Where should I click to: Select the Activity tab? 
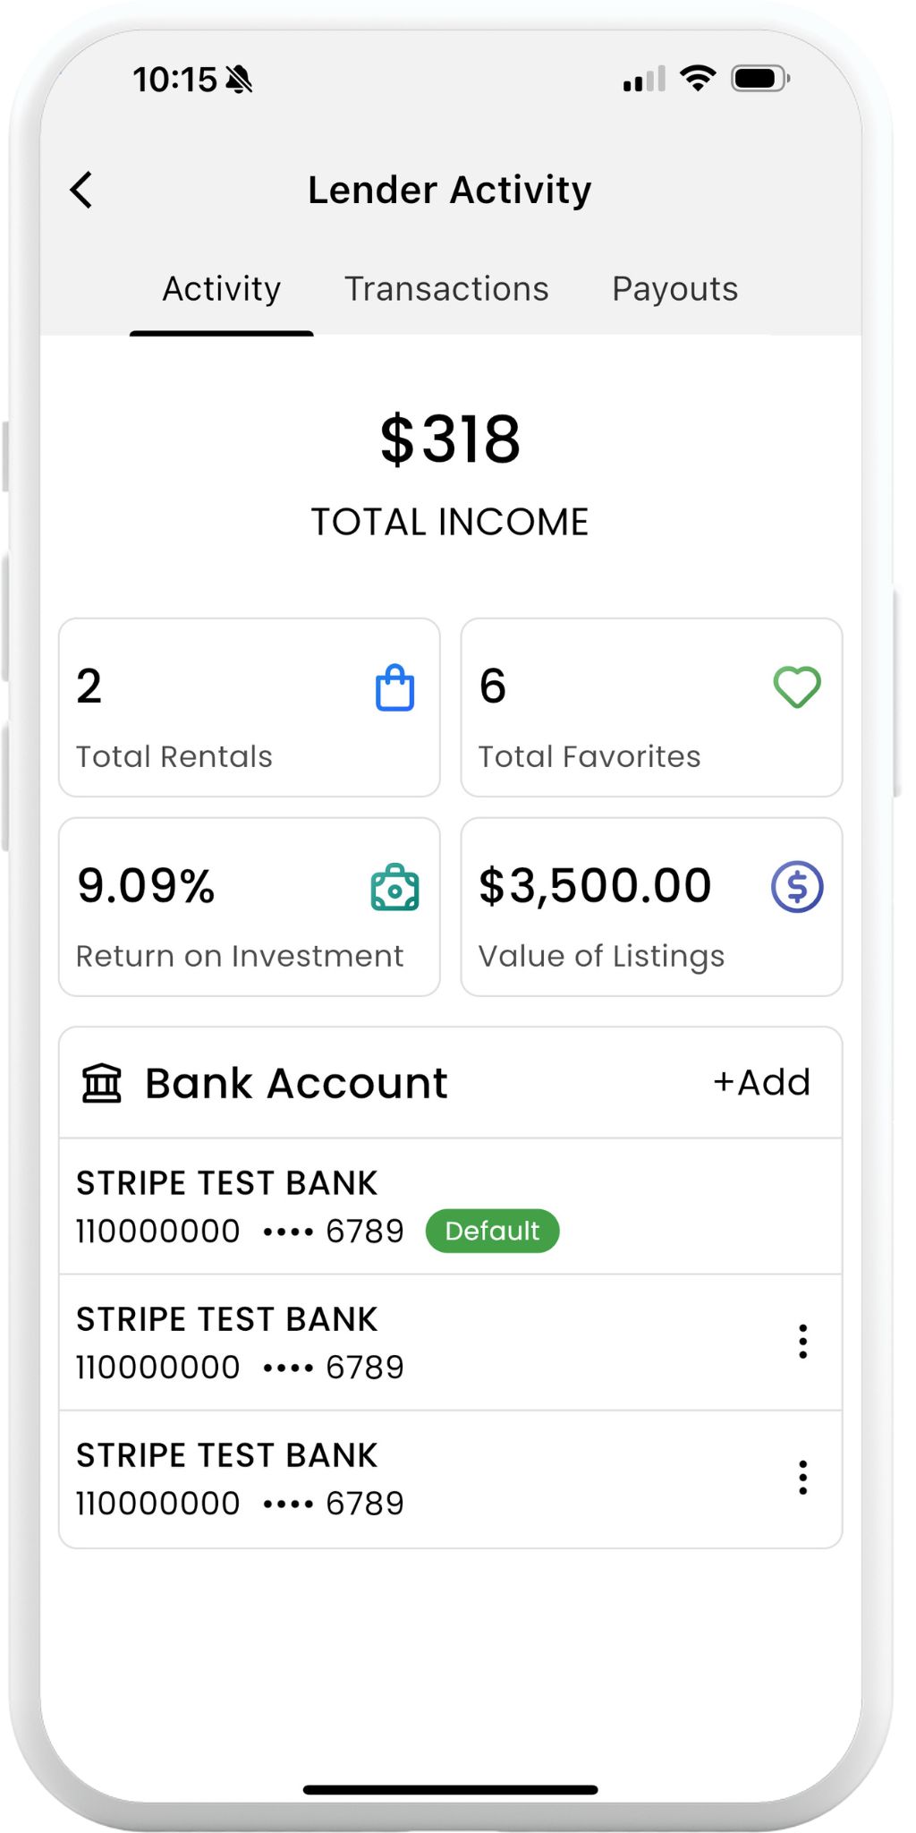222,289
